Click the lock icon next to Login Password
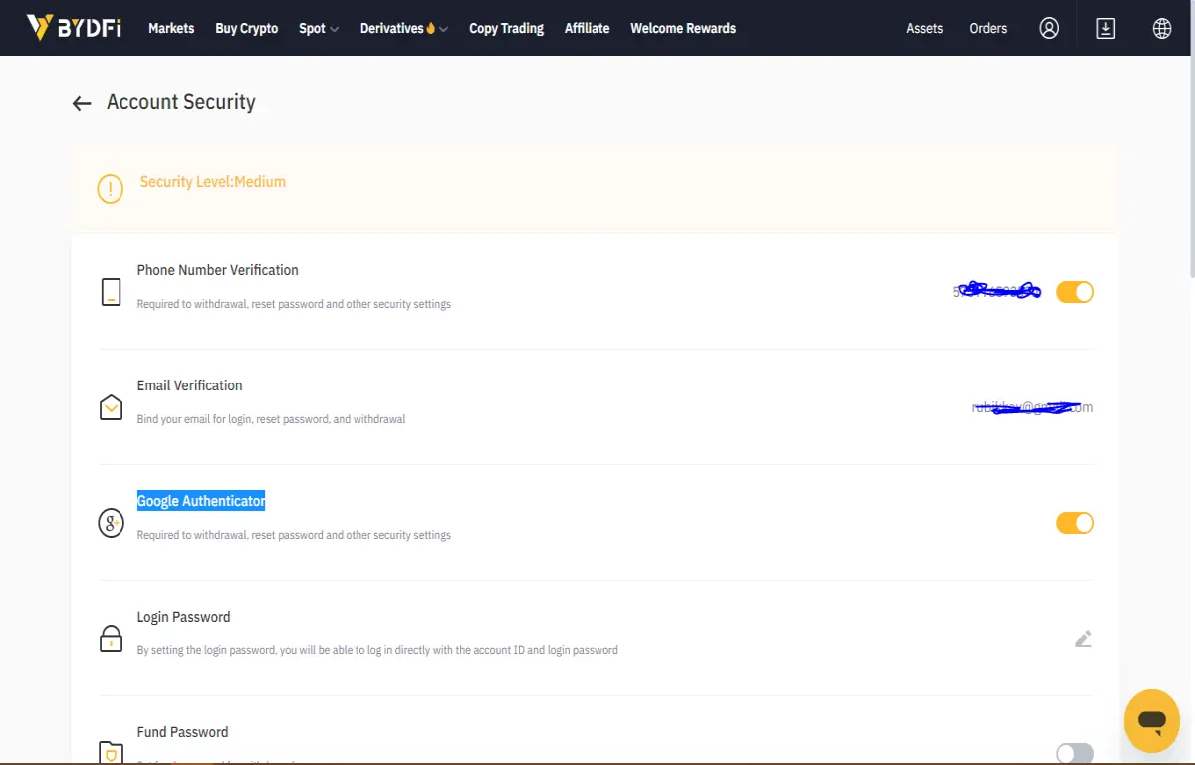 [x=111, y=638]
